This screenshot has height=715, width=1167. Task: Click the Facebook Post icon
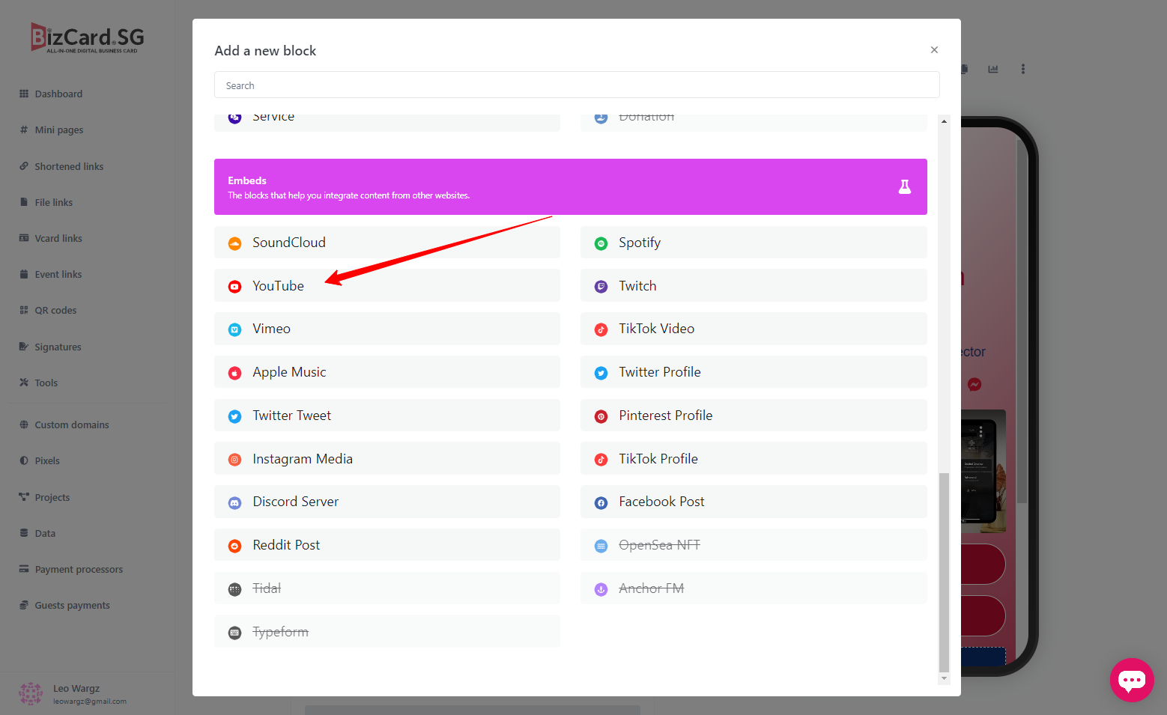[x=601, y=503]
